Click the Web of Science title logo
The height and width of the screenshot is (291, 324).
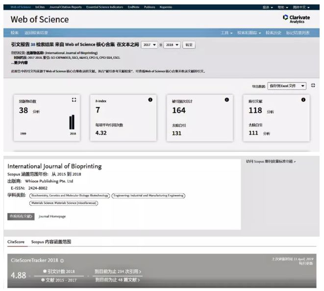[x=40, y=20]
